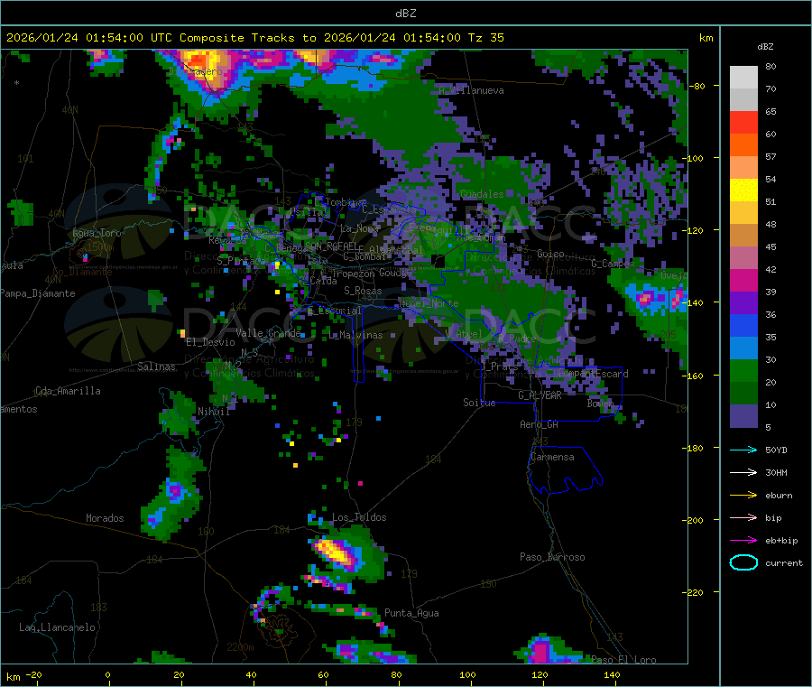812x687 pixels.
Task: Click the 'Tz 35' header value
Action: coord(485,38)
